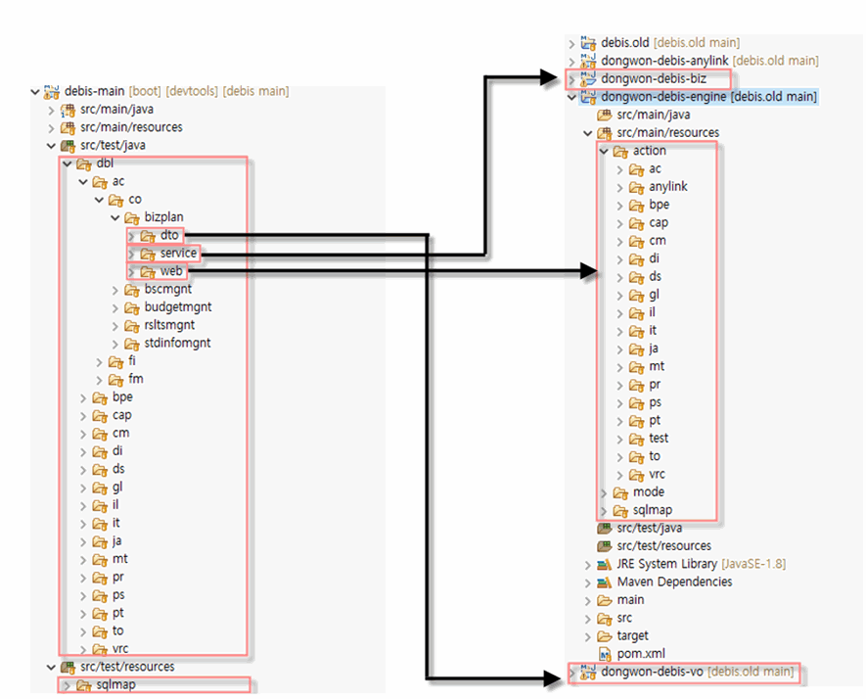Expand the JRE System Library node
Viewport: 866px width, 699px height.
pyautogui.click(x=588, y=565)
